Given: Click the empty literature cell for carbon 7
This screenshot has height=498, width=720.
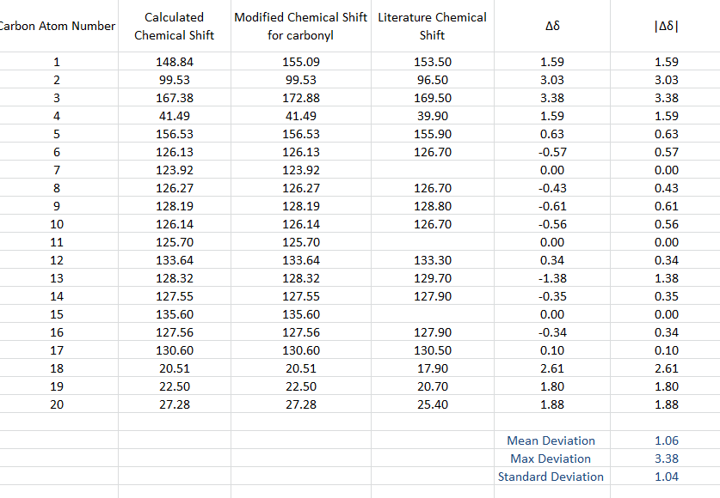Looking at the screenshot, I should [x=432, y=170].
